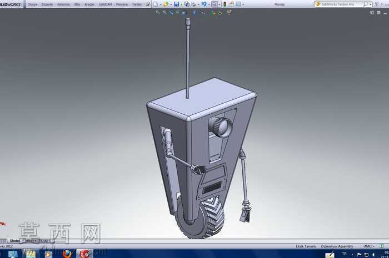Click the Help question mark icon
The image size is (389, 258).
click(x=377, y=4)
